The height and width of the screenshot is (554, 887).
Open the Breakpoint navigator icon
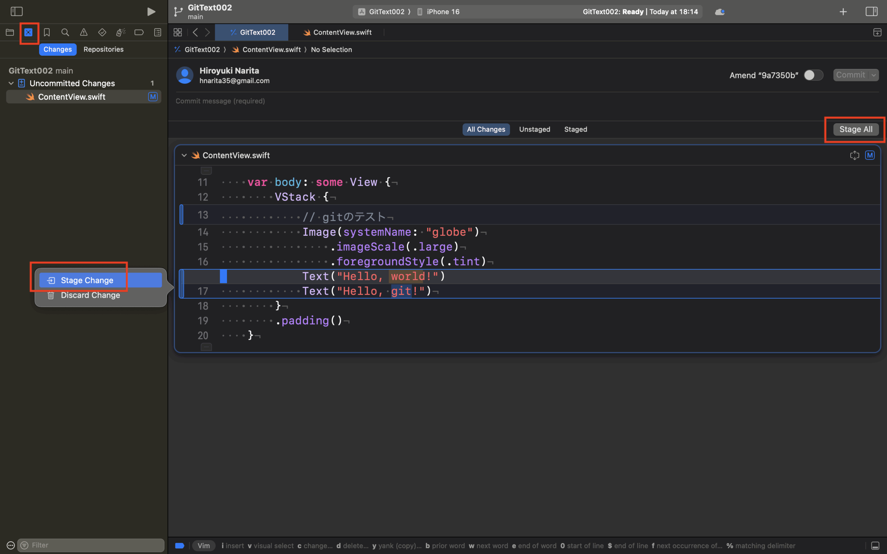pos(139,32)
